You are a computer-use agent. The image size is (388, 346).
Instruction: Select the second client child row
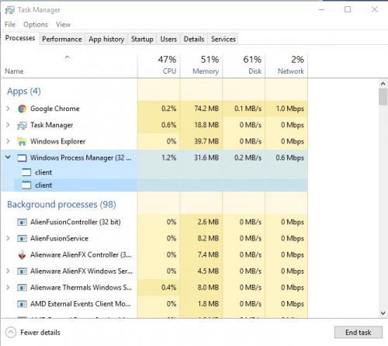[154, 185]
